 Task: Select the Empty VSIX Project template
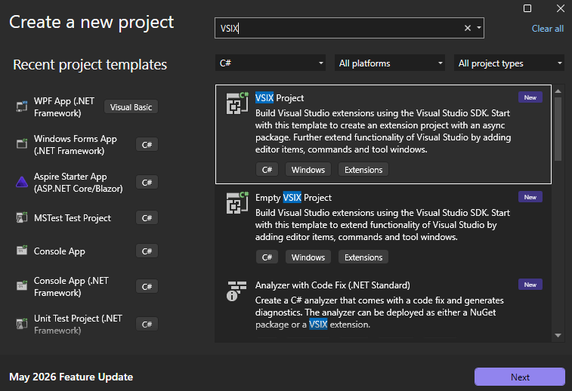coord(383,227)
